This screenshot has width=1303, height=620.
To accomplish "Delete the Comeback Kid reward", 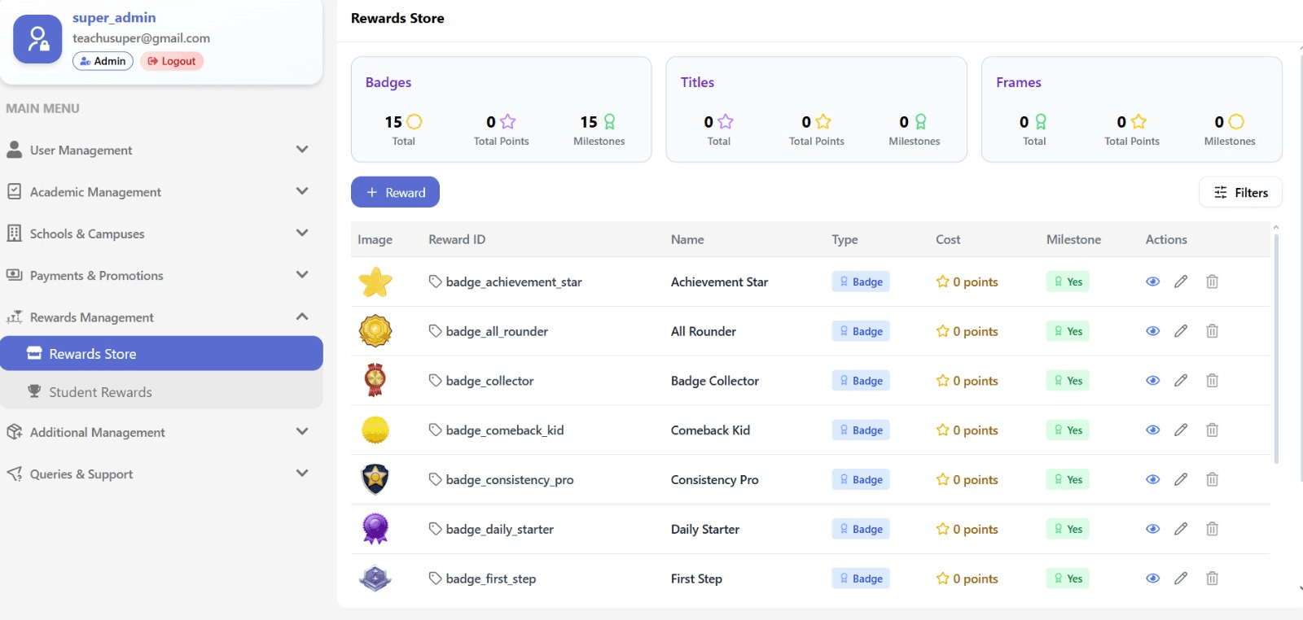I will coord(1212,430).
